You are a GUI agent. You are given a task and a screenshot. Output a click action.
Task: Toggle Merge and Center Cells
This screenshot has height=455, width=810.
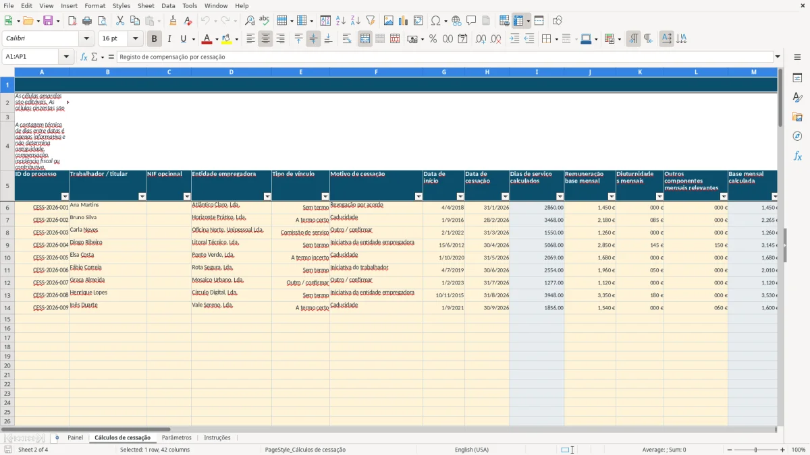click(365, 39)
